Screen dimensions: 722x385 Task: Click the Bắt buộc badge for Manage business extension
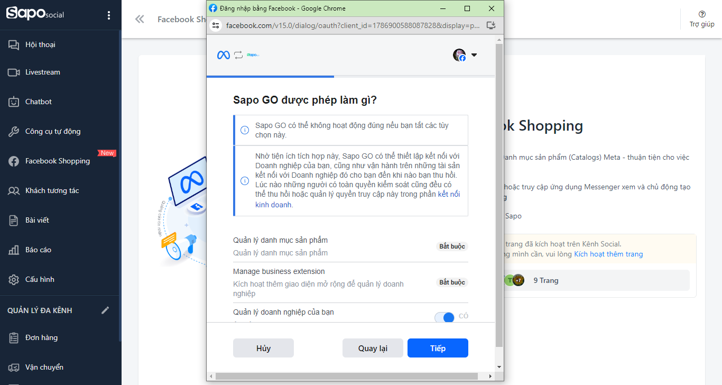[x=452, y=282]
